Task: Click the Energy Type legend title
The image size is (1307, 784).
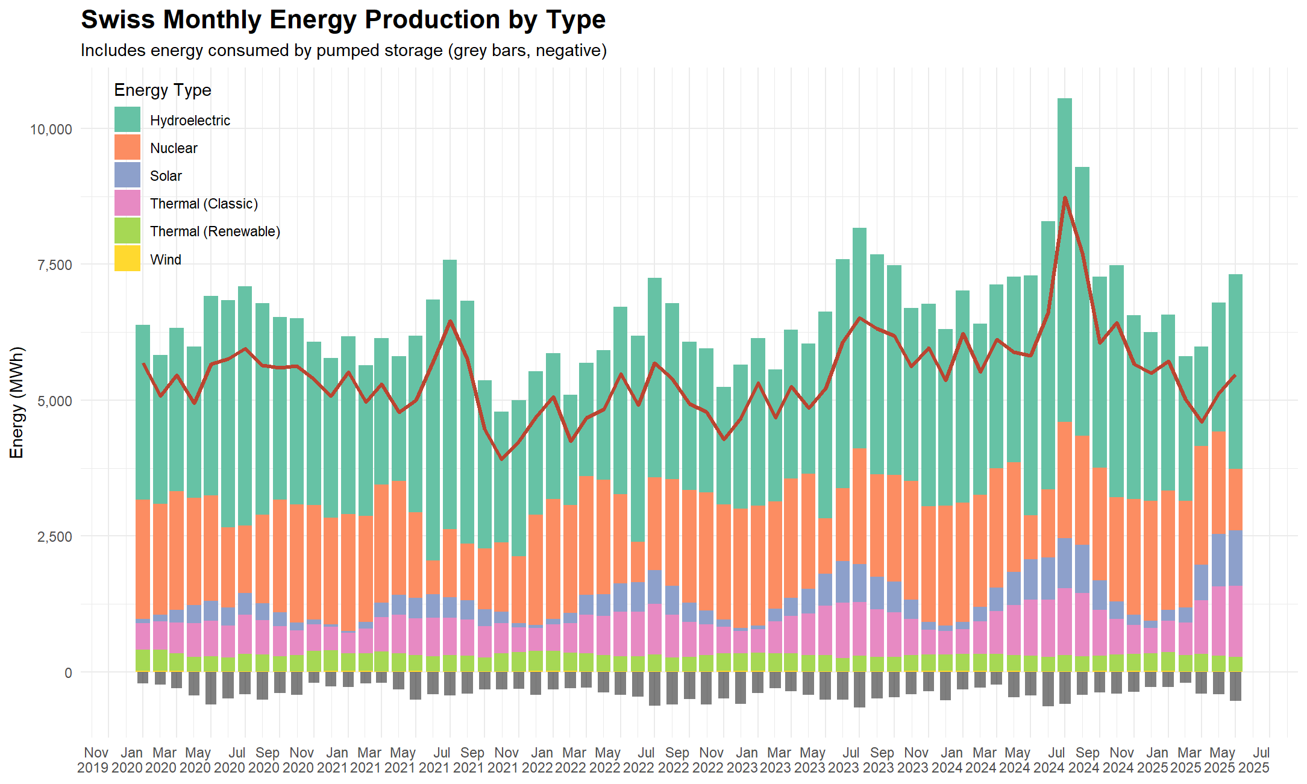Action: click(x=162, y=90)
